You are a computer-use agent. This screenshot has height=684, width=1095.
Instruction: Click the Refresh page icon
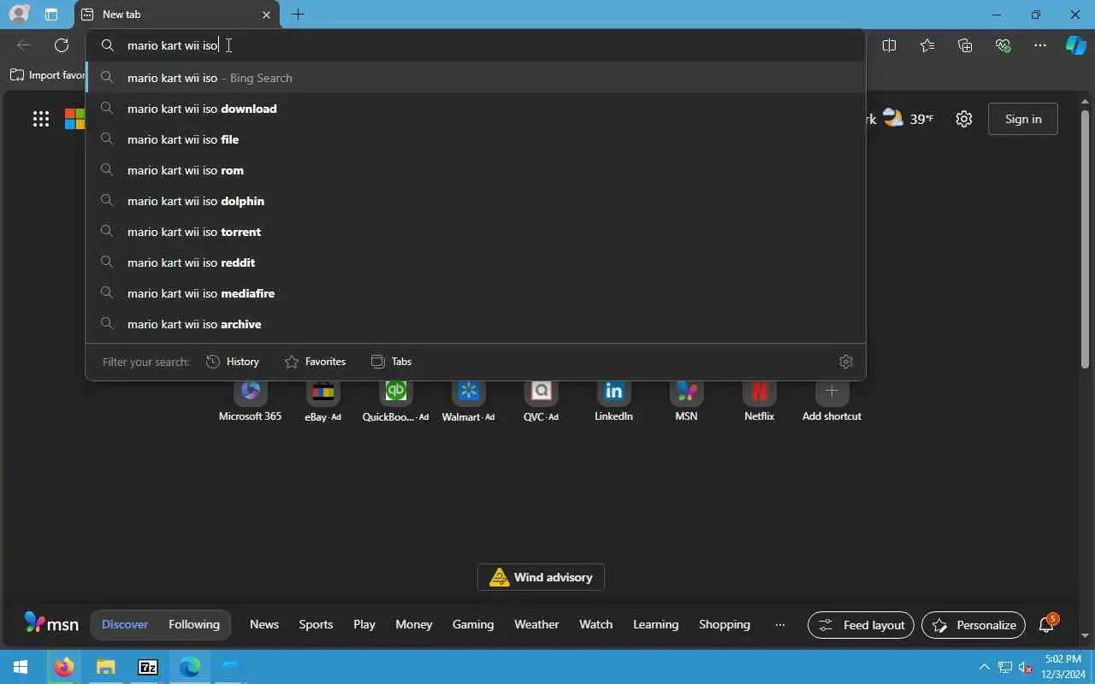(62, 45)
